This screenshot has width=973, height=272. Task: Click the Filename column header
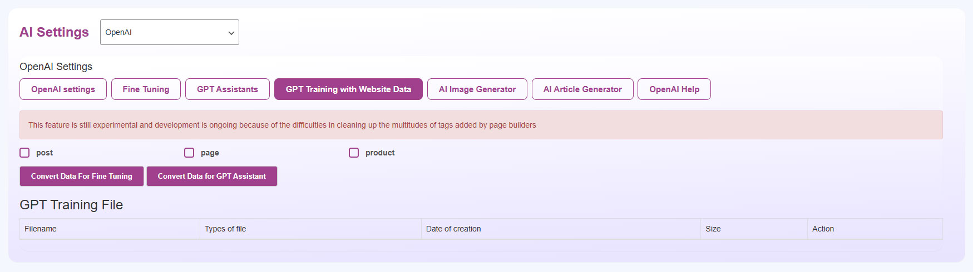point(41,229)
